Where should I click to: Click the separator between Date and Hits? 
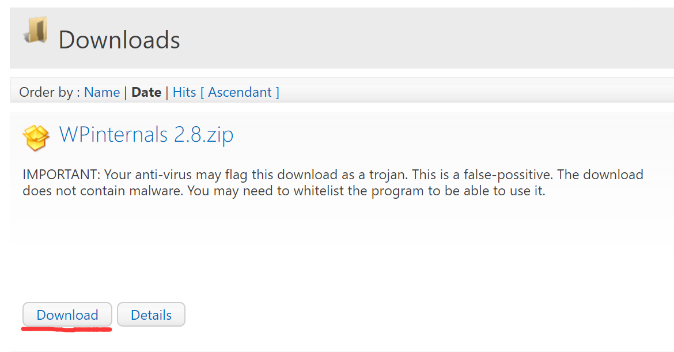[167, 92]
